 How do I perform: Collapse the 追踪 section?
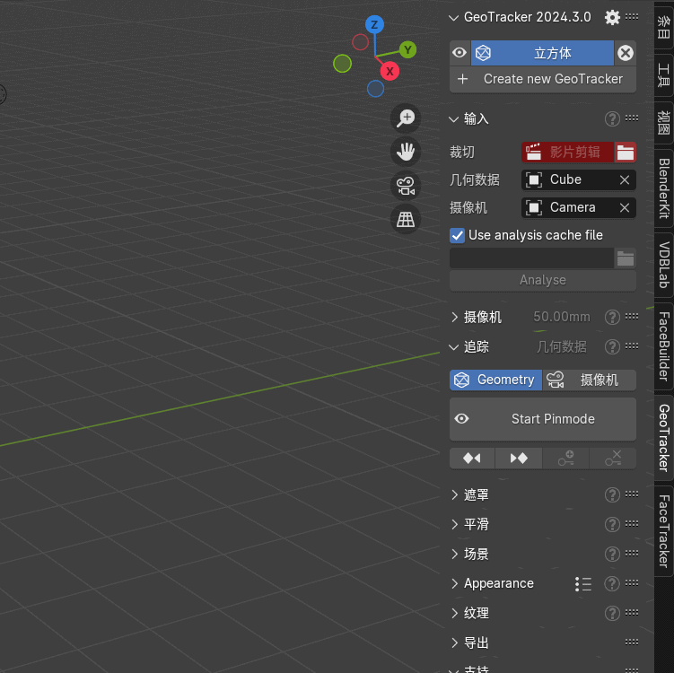(x=453, y=346)
